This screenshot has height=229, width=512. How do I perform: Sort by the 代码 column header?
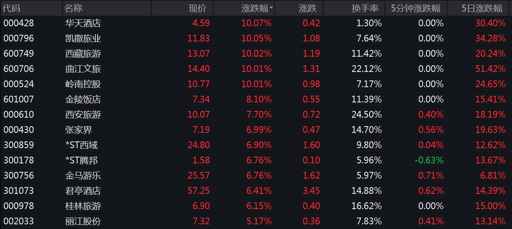[x=11, y=8]
